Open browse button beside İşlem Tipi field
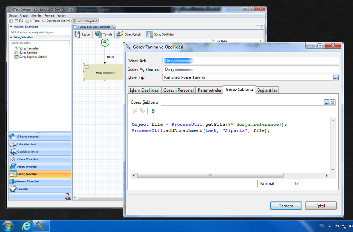The height and width of the screenshot is (232, 353). click(335, 78)
